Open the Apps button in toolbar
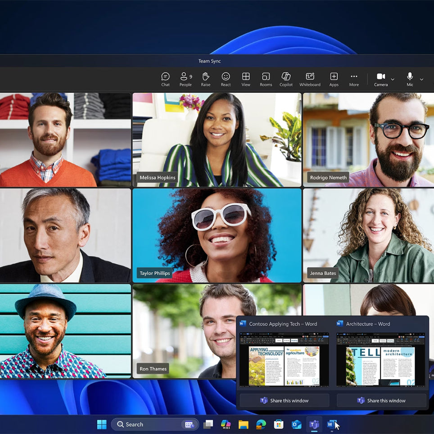This screenshot has height=434, width=434. pos(334,79)
